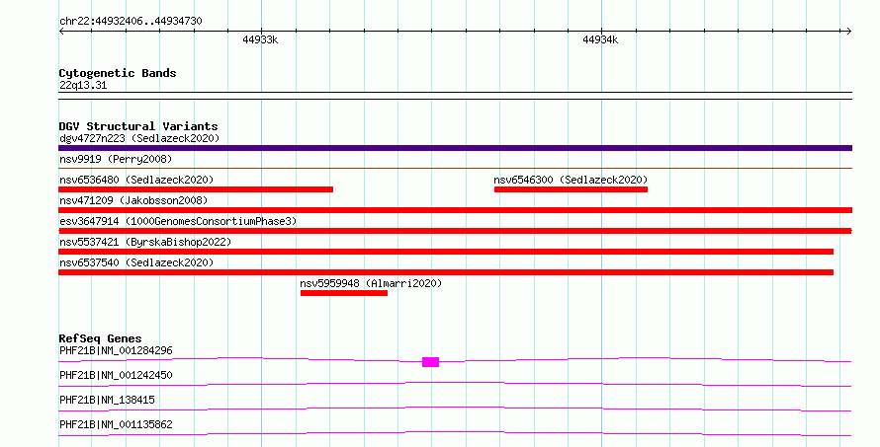The width and height of the screenshot is (880, 447).
Task: Select the 22q13.31 band label
Action: (x=83, y=85)
